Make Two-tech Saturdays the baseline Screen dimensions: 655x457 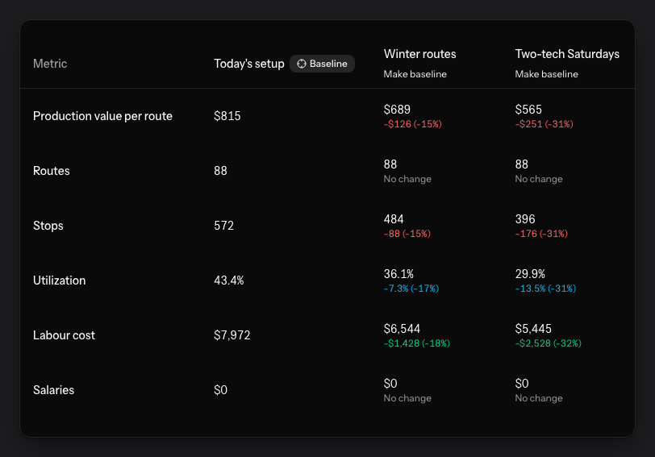[546, 74]
